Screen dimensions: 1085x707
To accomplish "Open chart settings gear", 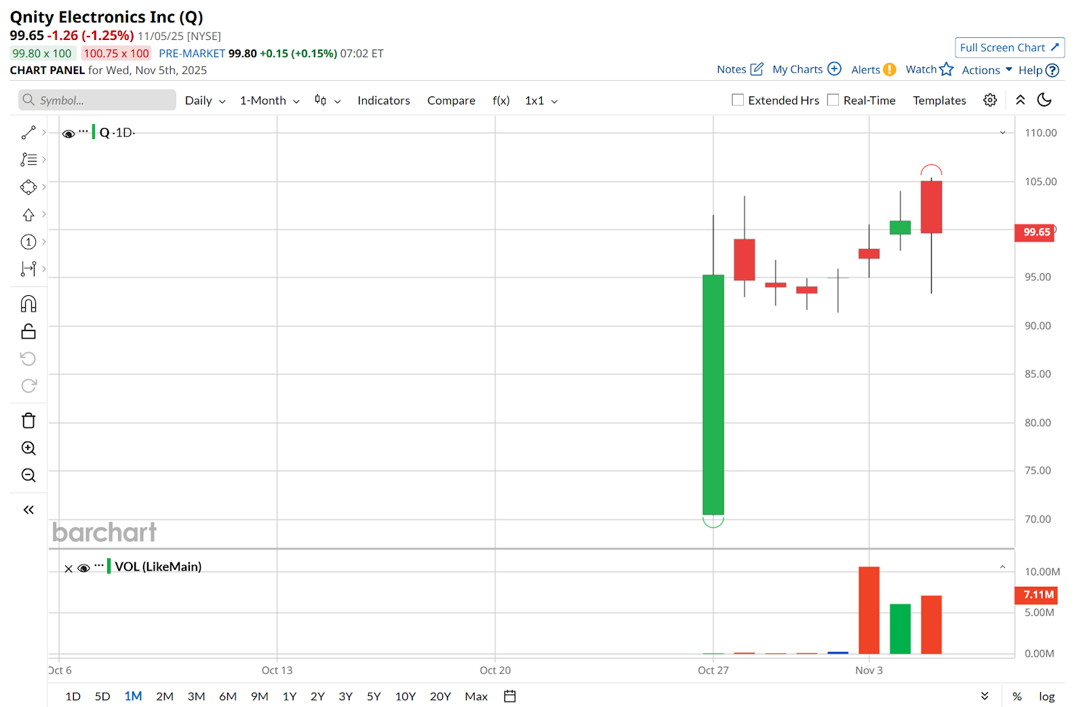I will click(990, 100).
